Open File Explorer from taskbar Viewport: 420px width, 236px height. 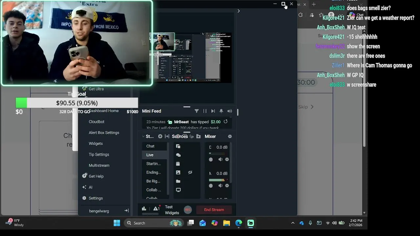226,223
